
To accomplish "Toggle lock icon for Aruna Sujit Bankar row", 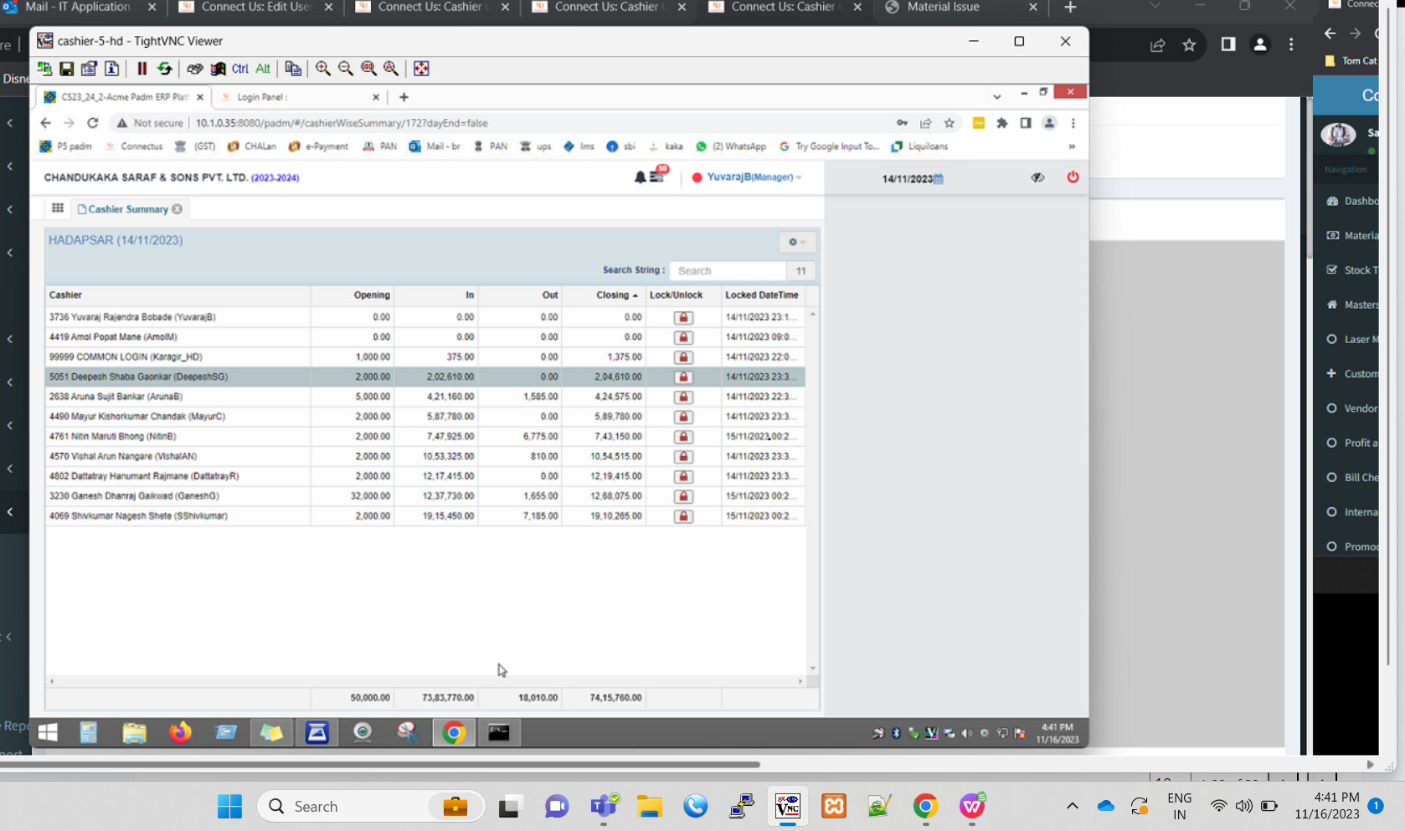I will click(683, 398).
